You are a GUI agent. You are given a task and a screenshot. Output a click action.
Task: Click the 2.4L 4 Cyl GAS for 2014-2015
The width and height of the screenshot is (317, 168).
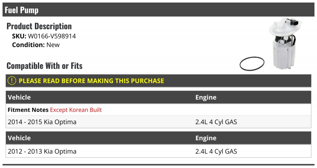pyautogui.click(x=216, y=122)
